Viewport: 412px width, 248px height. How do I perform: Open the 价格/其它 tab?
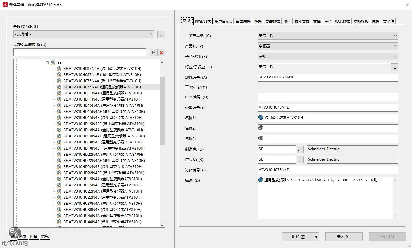click(203, 21)
